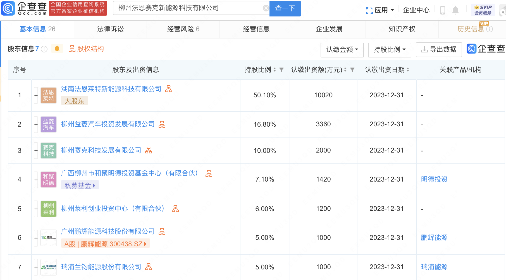
Task: Open 柳州益菱汽车投资发展有限公司 link
Action: (x=108, y=124)
